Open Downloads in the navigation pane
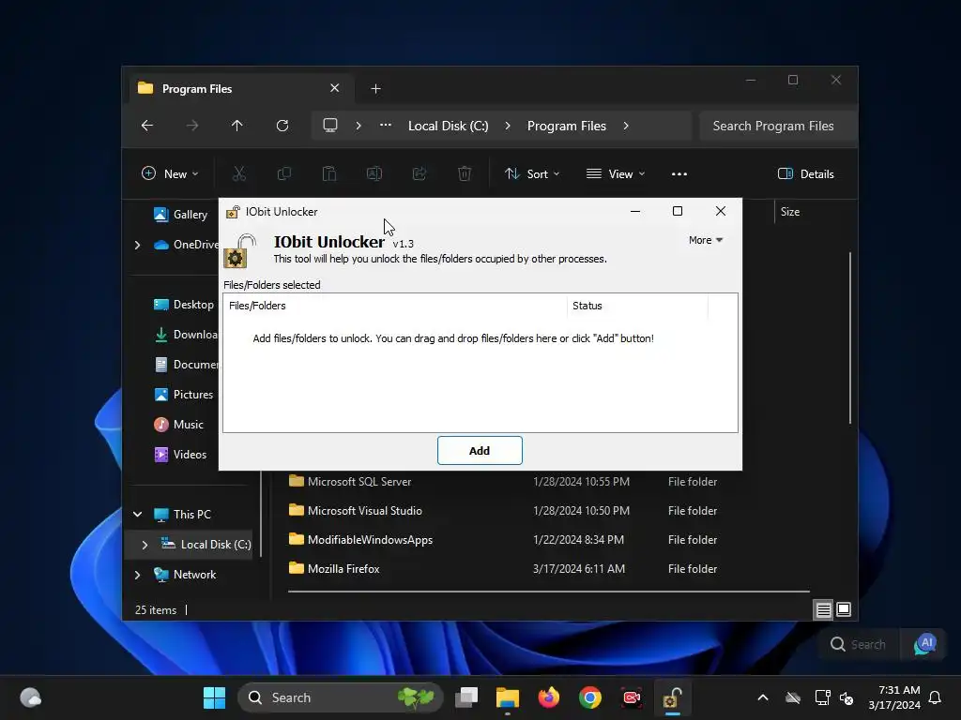The height and width of the screenshot is (720, 961). coord(185,335)
